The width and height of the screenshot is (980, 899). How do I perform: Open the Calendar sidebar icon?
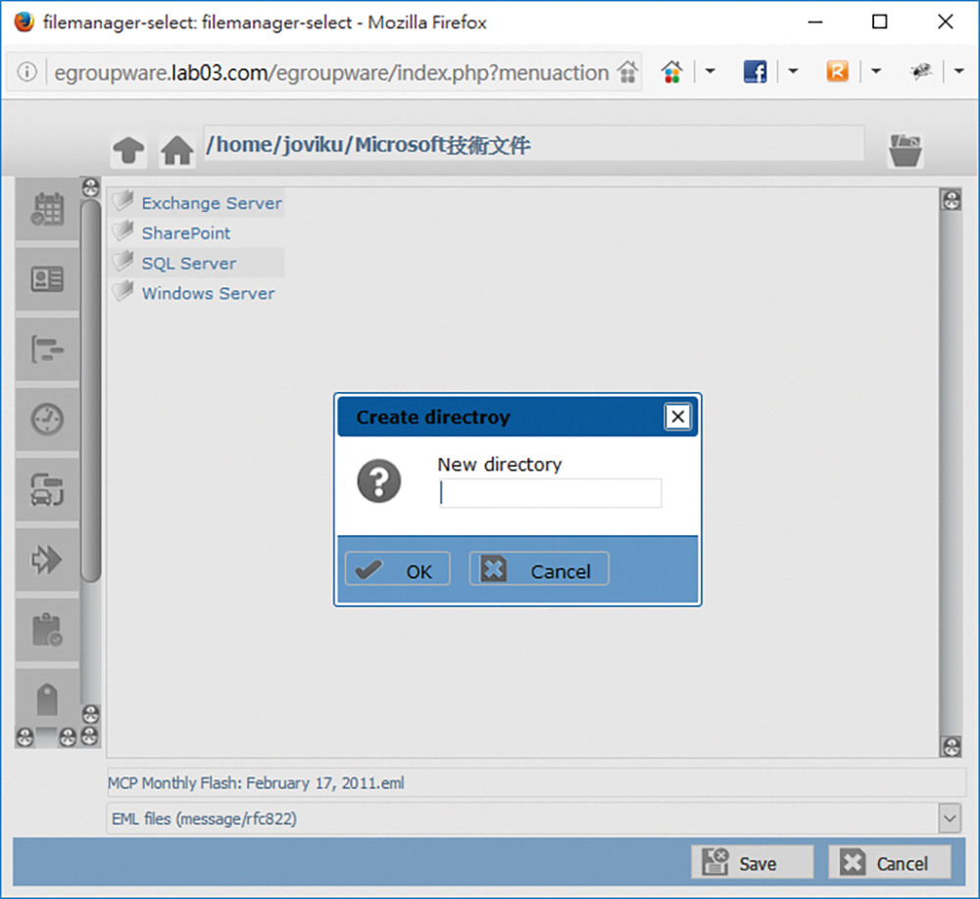(x=47, y=209)
